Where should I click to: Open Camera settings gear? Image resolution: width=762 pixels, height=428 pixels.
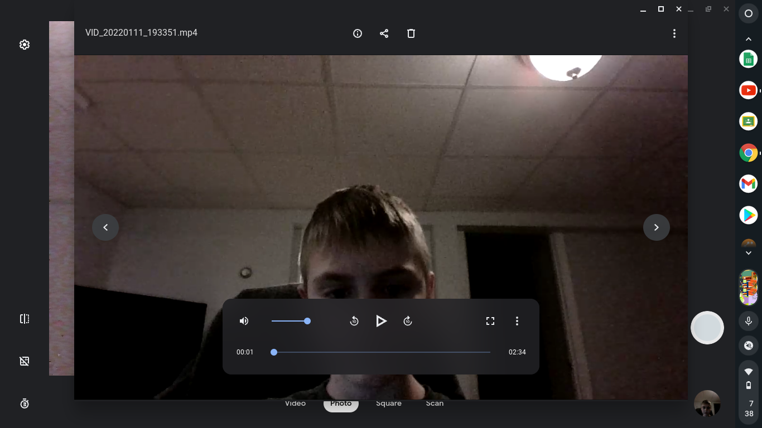pyautogui.click(x=25, y=45)
